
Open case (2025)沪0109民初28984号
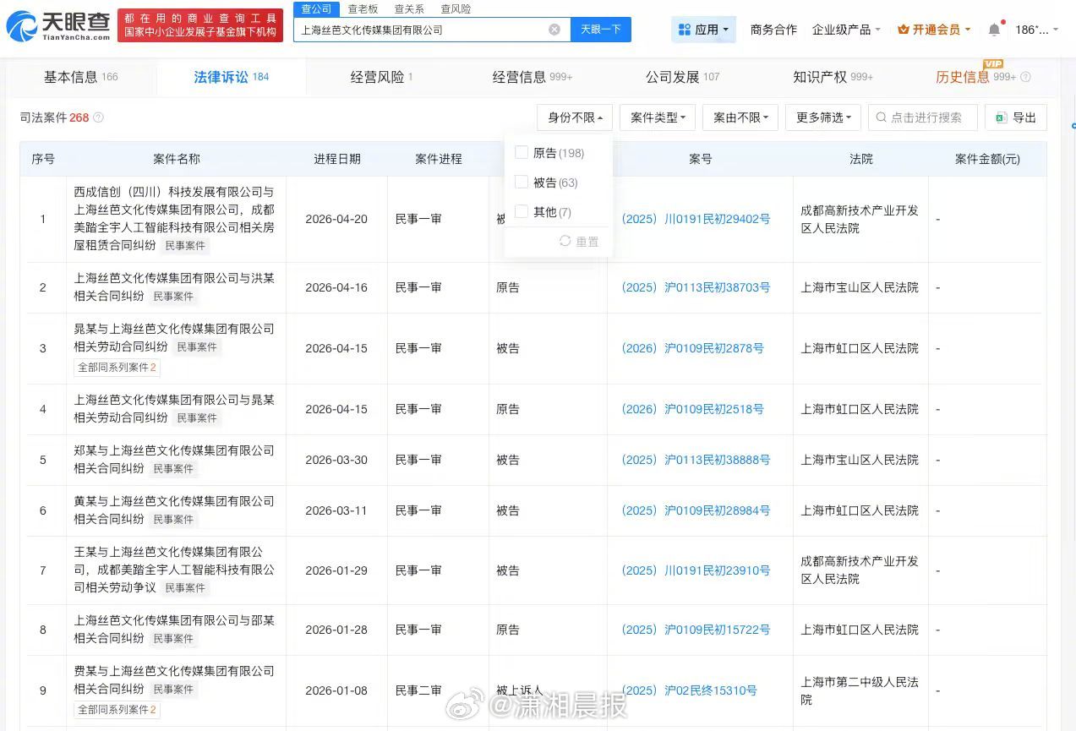click(696, 510)
